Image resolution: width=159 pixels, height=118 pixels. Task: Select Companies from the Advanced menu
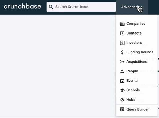[x=136, y=24]
